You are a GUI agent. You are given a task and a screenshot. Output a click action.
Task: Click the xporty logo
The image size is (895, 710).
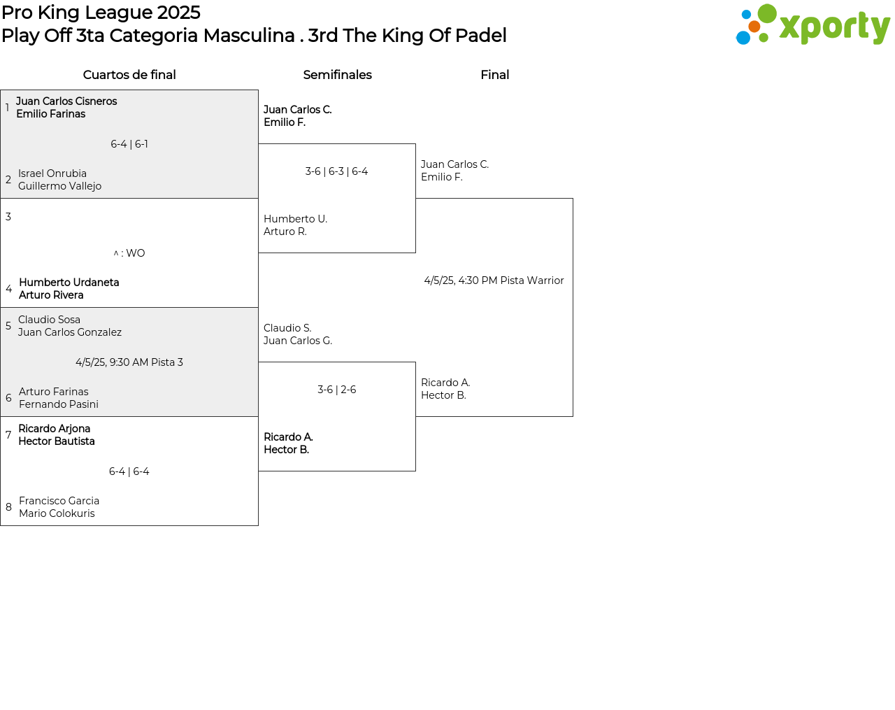[812, 25]
